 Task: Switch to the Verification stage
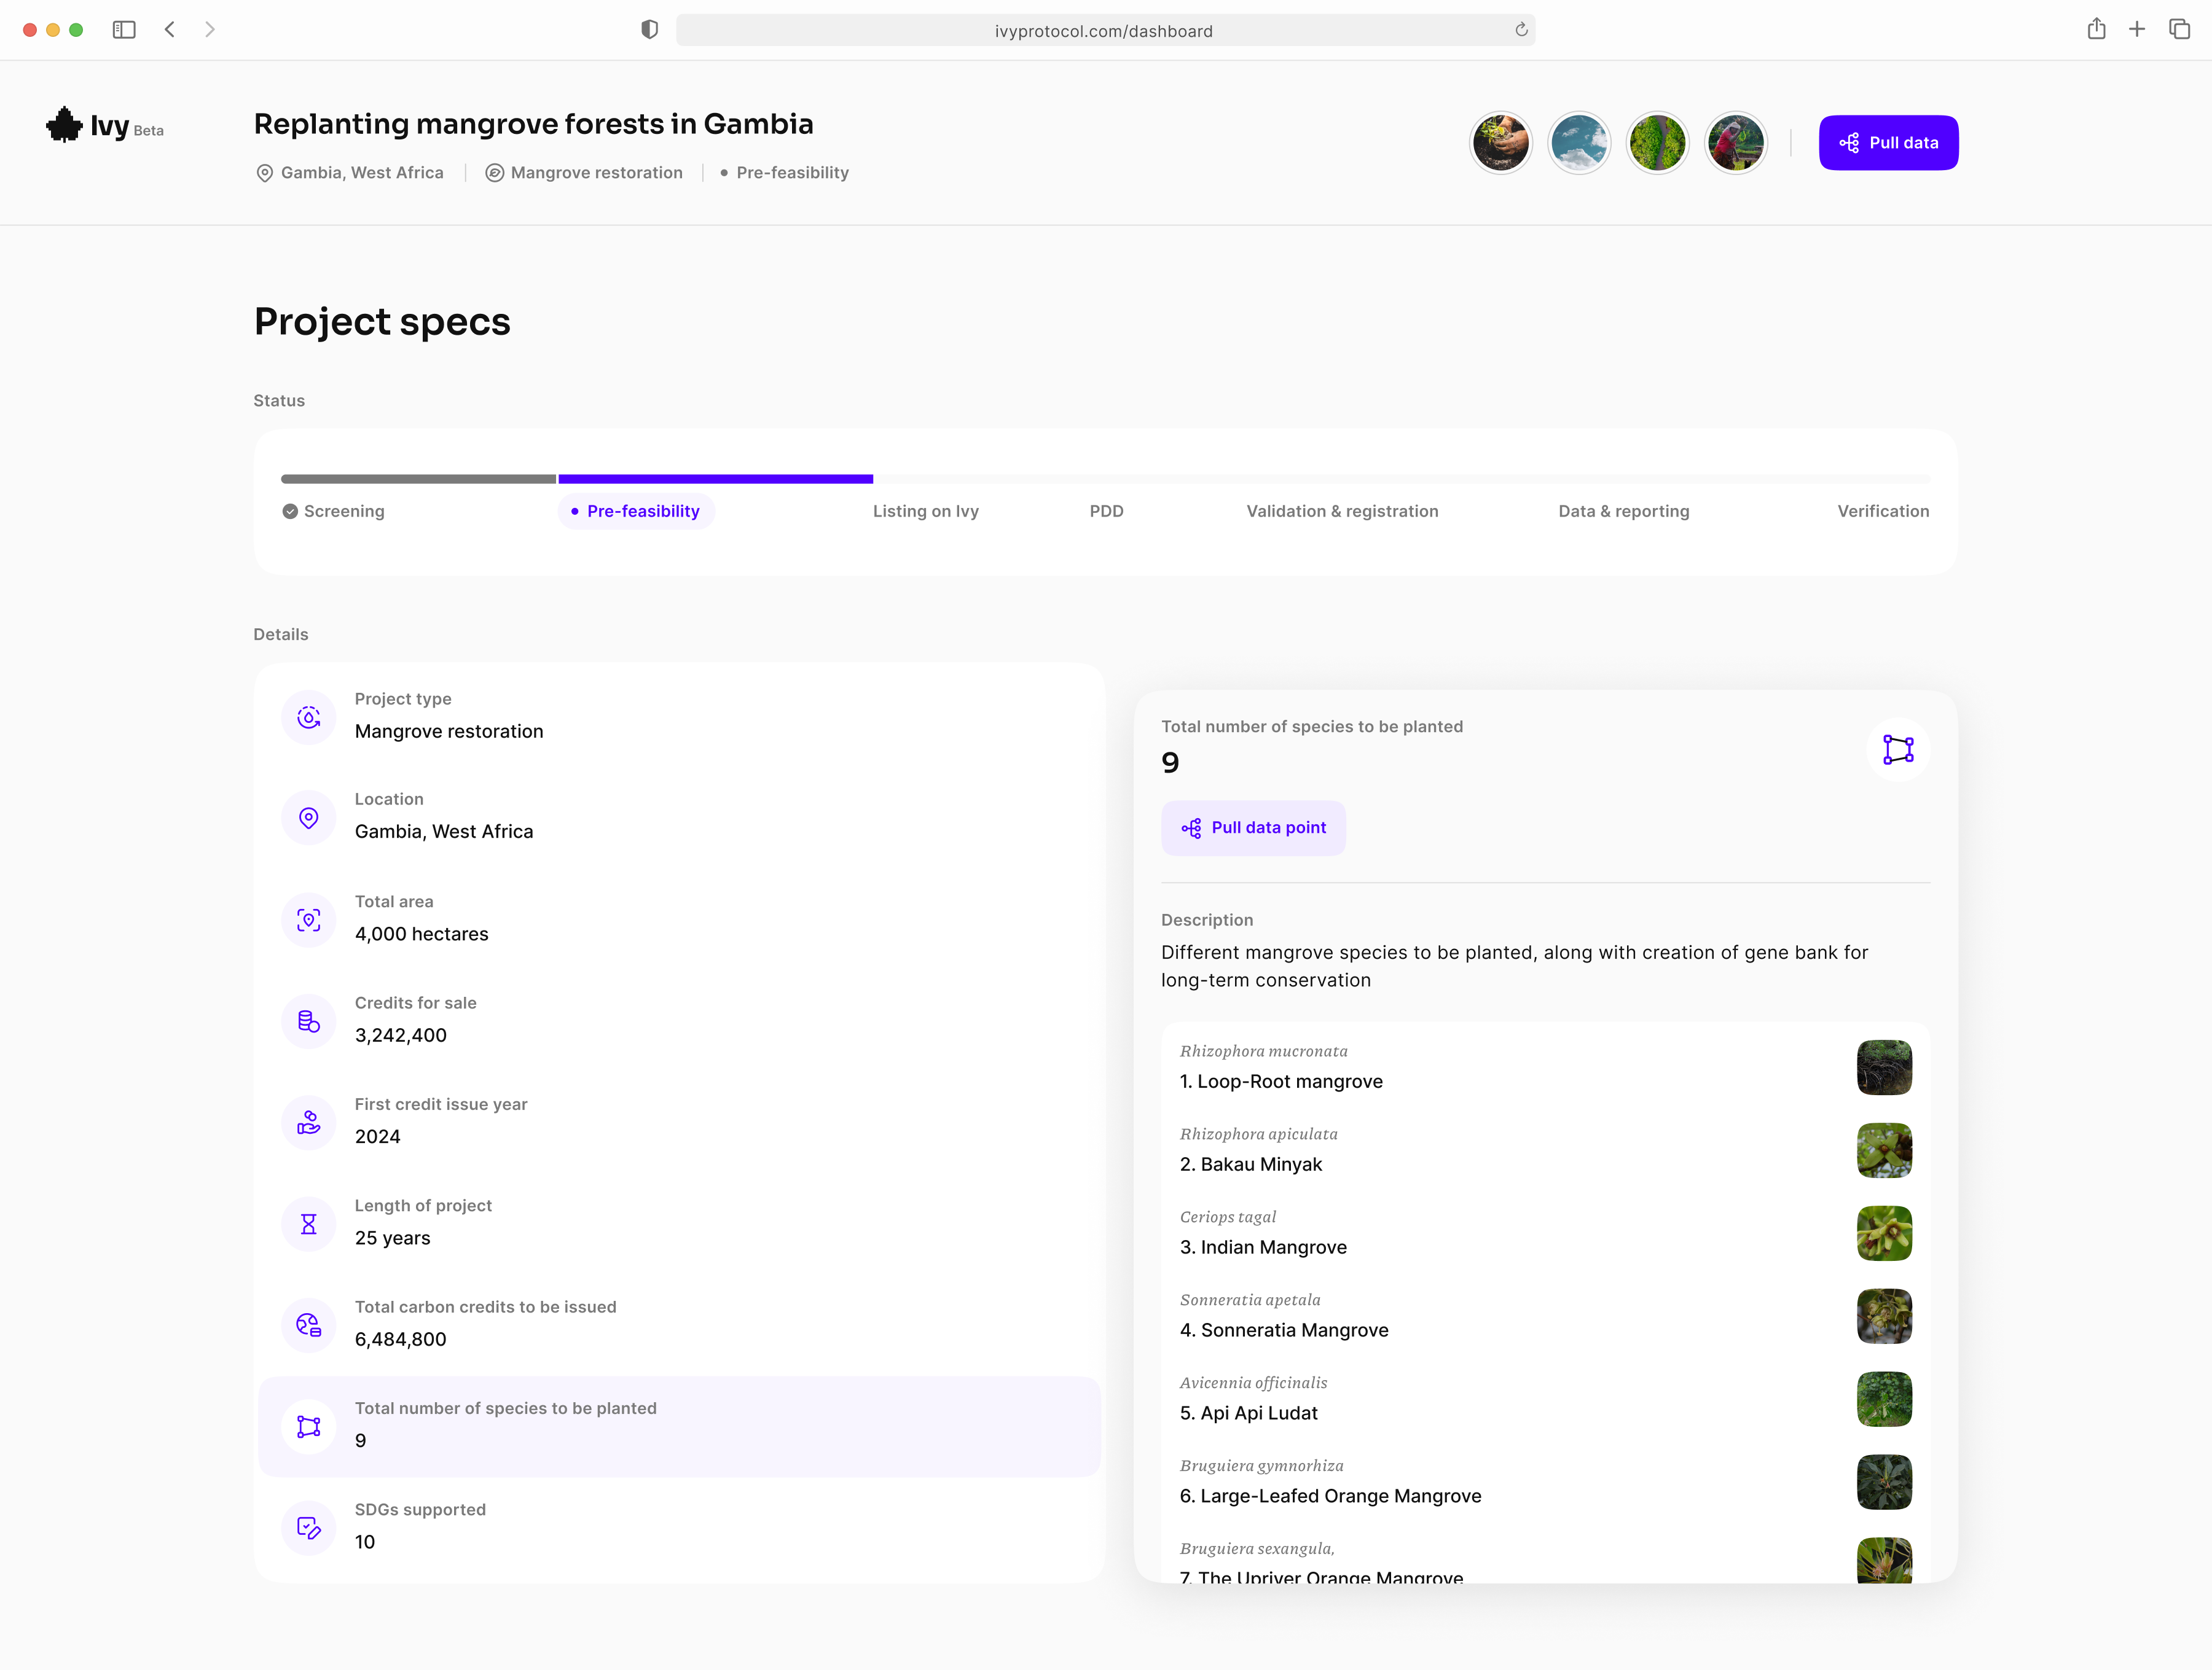coord(1883,510)
